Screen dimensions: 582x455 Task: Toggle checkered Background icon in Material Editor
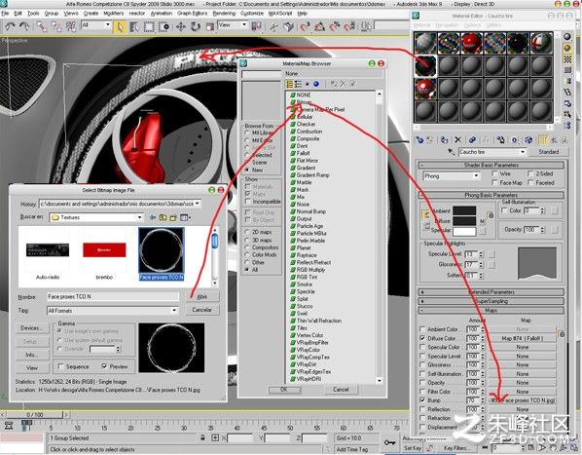(x=567, y=59)
